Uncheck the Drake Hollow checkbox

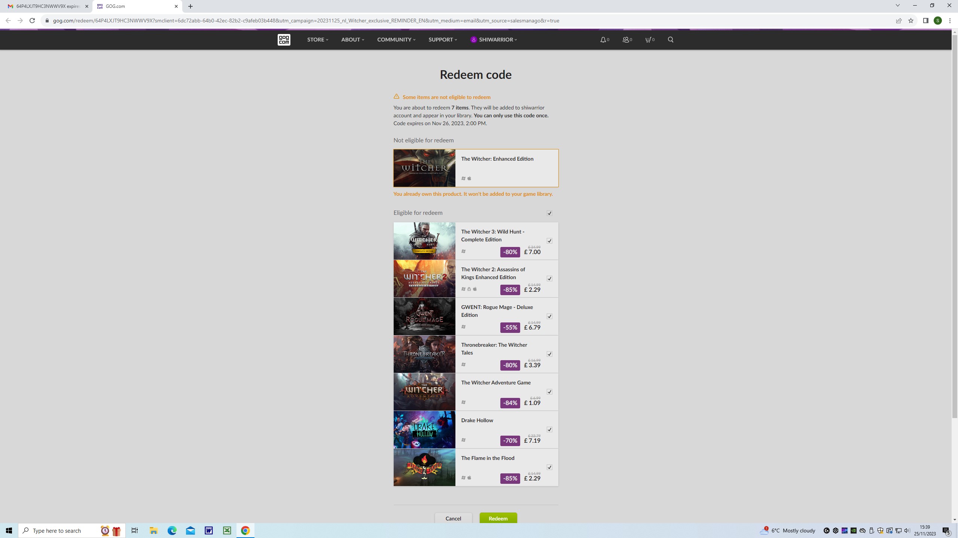pyautogui.click(x=549, y=430)
